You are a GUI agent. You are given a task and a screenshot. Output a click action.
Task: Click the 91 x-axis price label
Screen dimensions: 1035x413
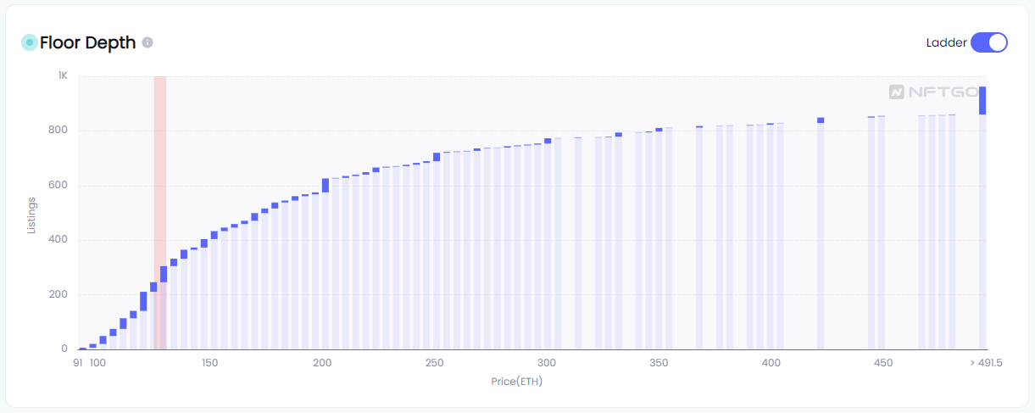[x=77, y=363]
